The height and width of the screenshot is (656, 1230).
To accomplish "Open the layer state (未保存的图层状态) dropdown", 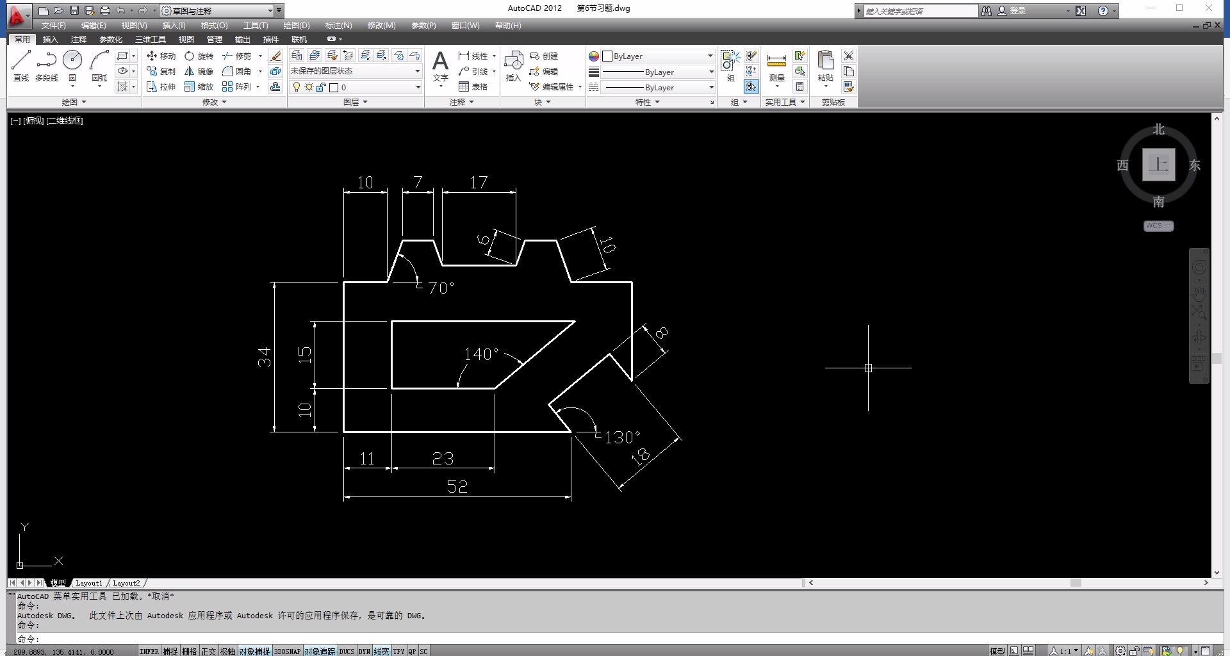I will point(356,71).
